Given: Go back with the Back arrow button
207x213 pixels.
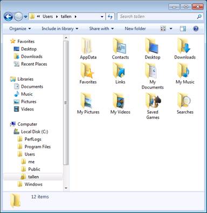Looking at the screenshot, I should click(x=8, y=17).
